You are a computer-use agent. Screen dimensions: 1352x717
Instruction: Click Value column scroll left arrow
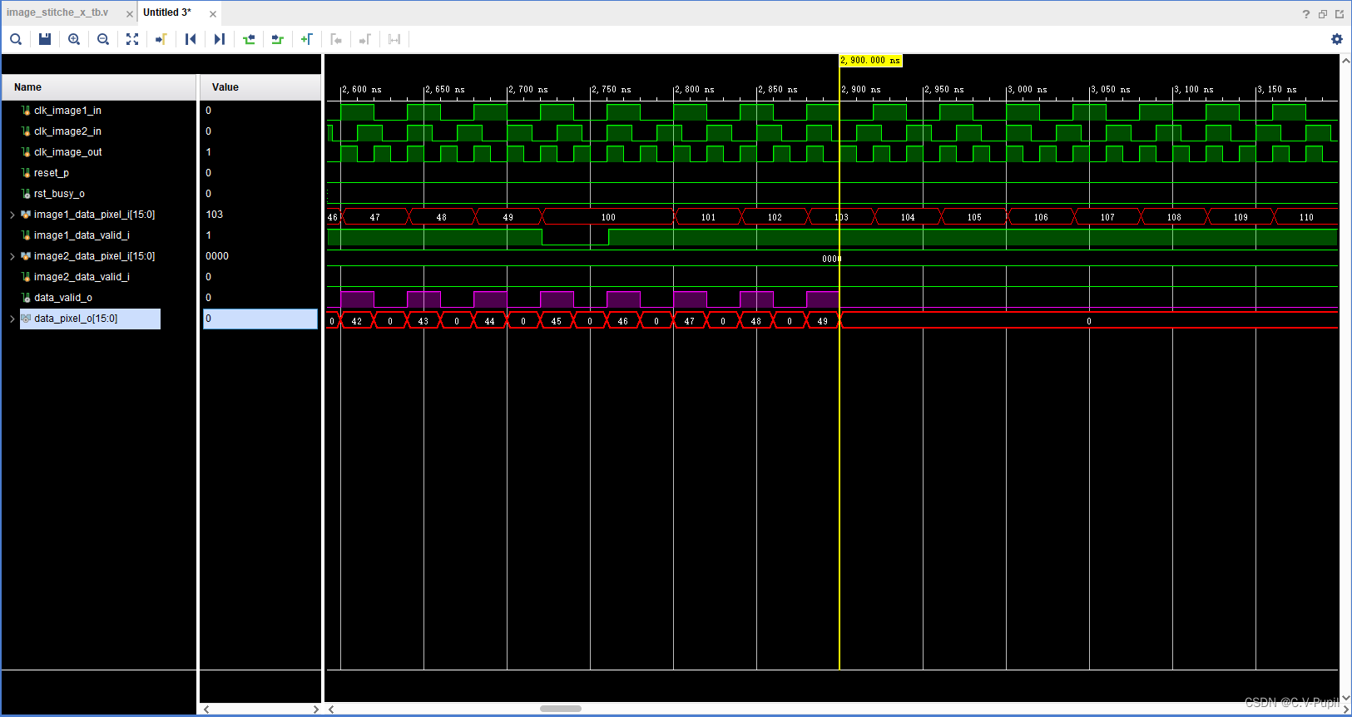[206, 710]
